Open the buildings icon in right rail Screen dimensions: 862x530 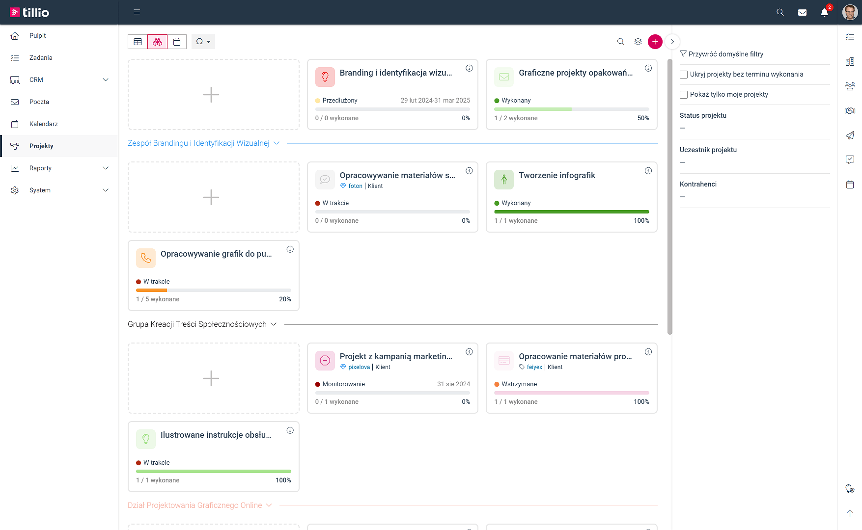click(x=850, y=61)
